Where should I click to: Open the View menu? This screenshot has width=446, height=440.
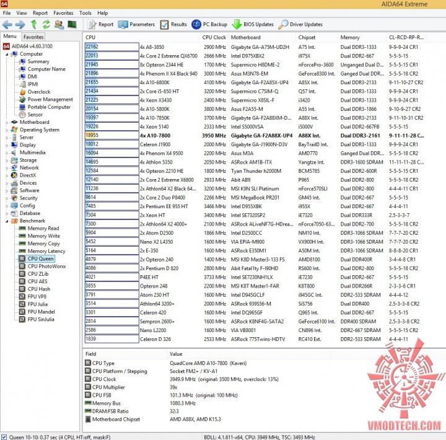pyautogui.click(x=22, y=13)
